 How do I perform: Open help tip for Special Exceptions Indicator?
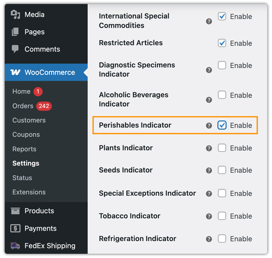coord(209,193)
